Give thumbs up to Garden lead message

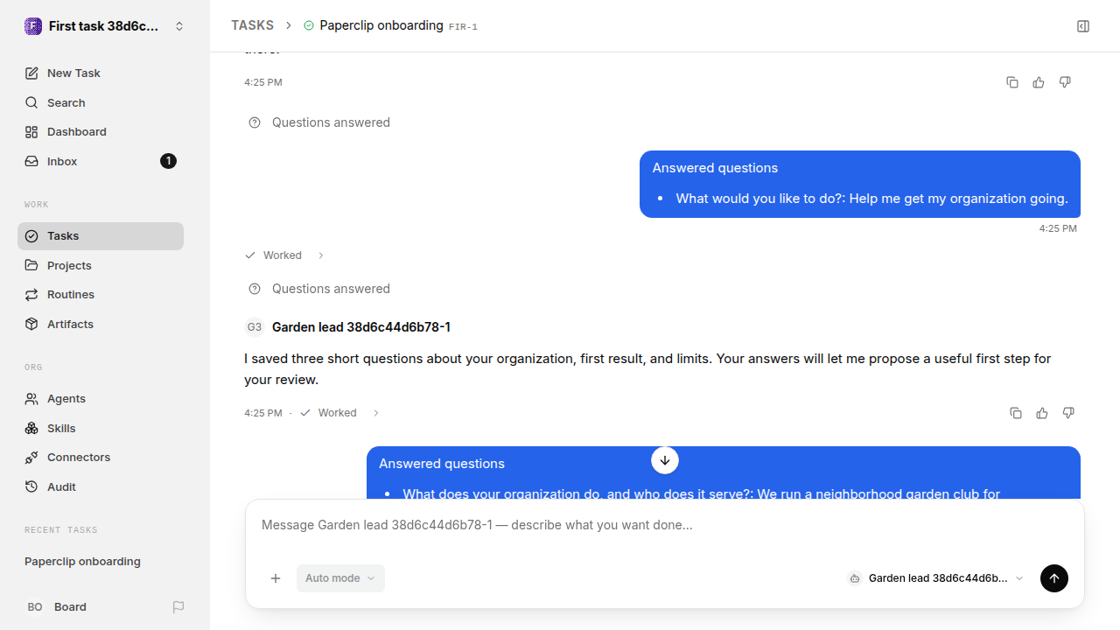tap(1042, 413)
